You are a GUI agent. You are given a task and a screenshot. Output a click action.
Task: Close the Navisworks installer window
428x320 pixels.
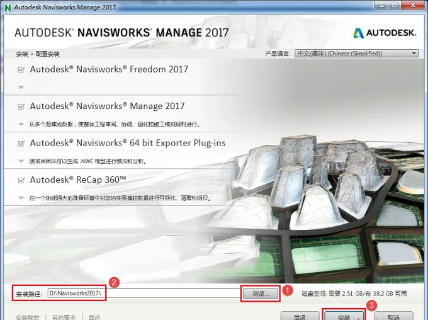[x=413, y=5]
